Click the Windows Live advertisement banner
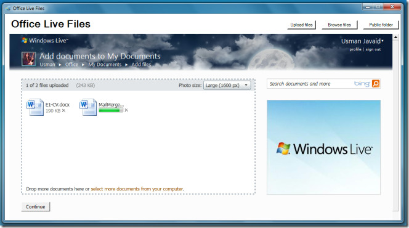Image resolution: width=409 pixels, height=228 pixels. tap(323, 147)
